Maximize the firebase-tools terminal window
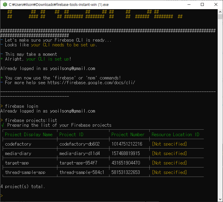223x202 pixels. click(202, 4)
